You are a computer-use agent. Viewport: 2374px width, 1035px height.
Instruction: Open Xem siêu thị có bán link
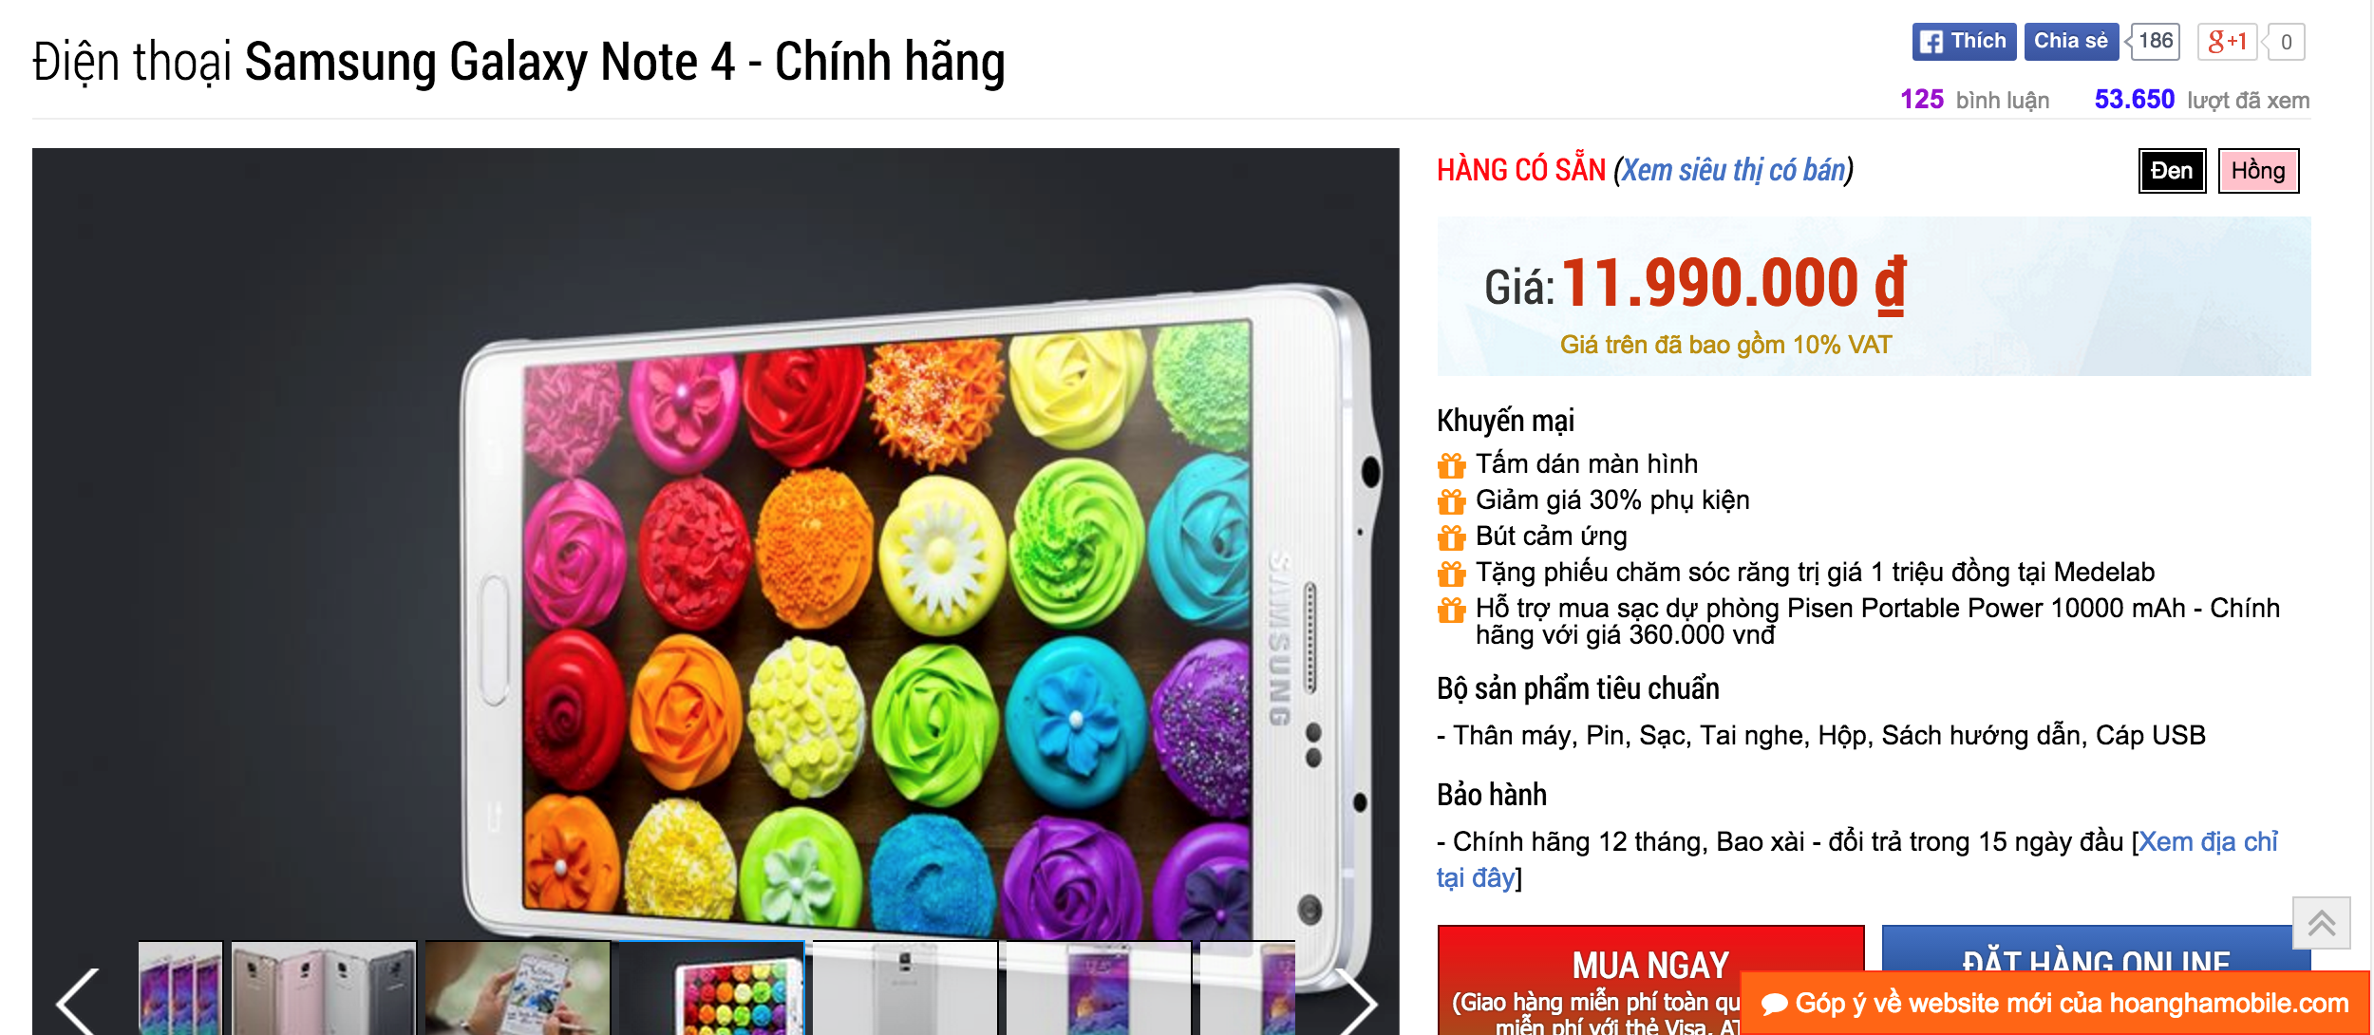[x=1734, y=171]
